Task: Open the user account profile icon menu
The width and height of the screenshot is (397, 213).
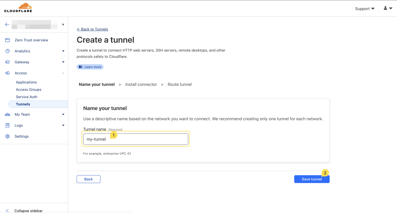Action: coord(388,8)
